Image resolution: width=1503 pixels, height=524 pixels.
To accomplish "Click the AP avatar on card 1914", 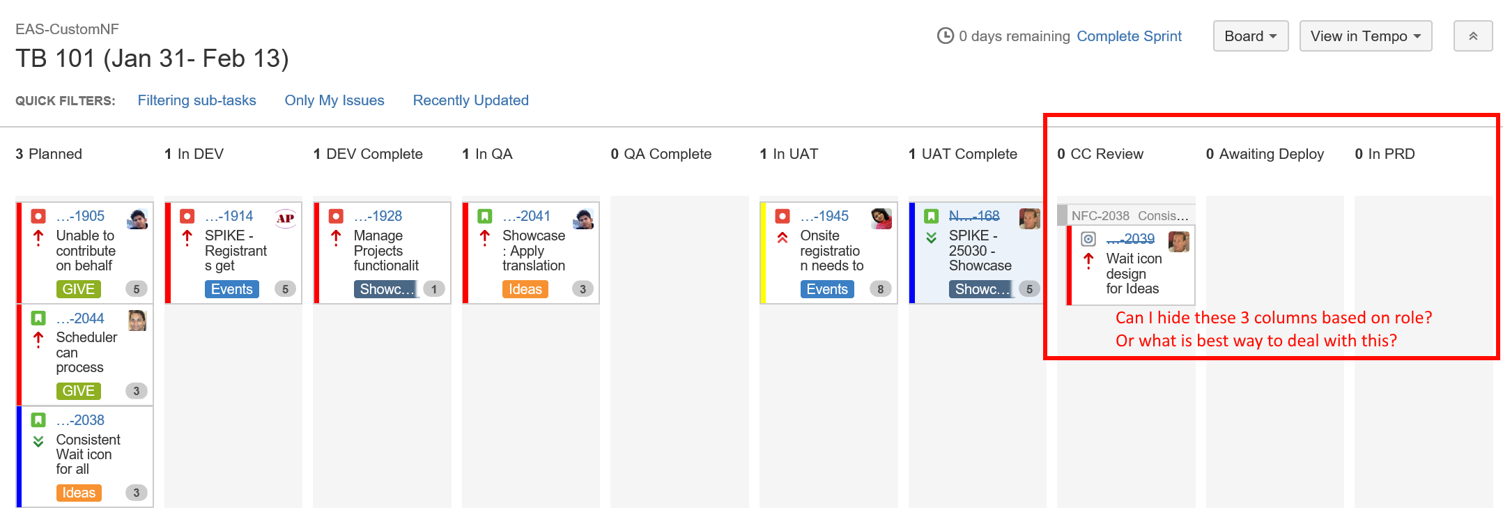I will [x=286, y=219].
